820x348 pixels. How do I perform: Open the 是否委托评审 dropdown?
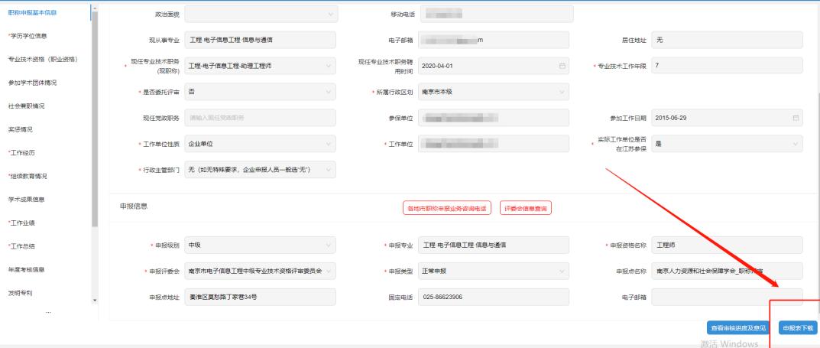tap(261, 92)
